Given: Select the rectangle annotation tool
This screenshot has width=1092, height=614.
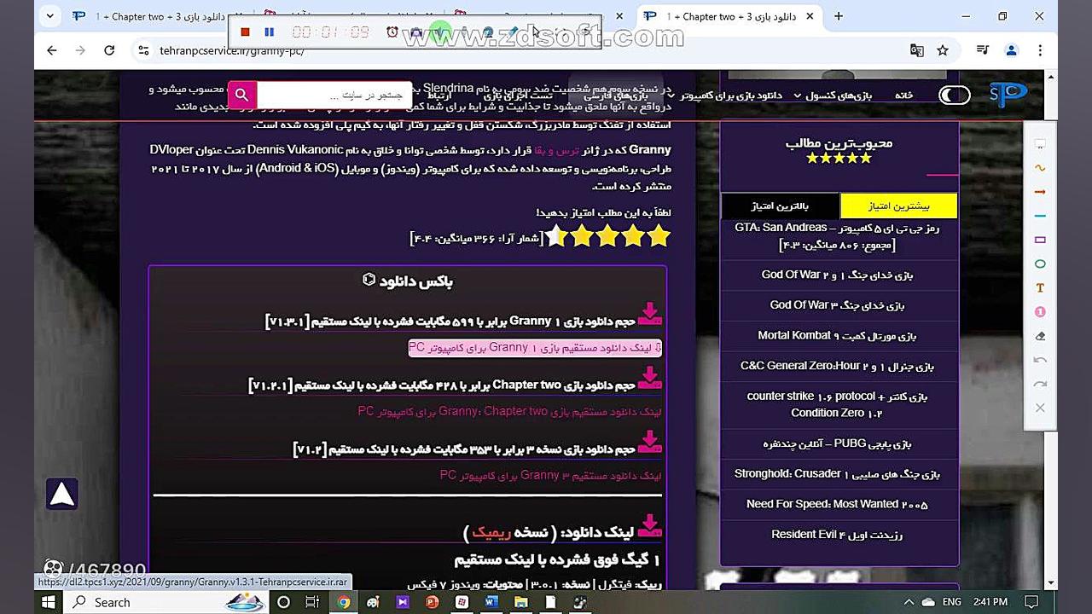Looking at the screenshot, I should (1039, 239).
